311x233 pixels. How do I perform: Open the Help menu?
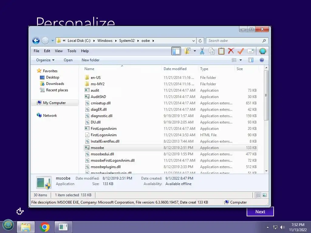click(85, 51)
